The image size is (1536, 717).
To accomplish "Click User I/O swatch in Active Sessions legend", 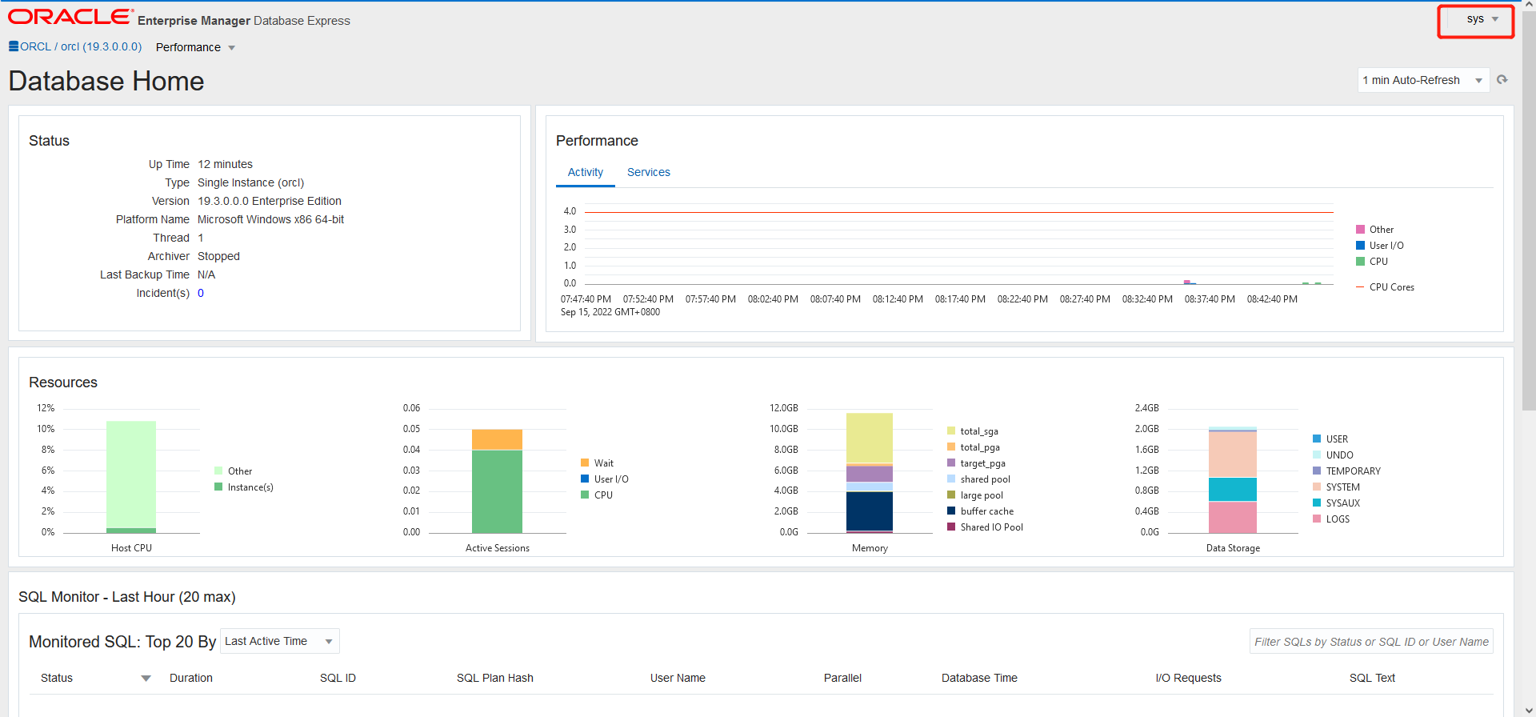I will (585, 479).
